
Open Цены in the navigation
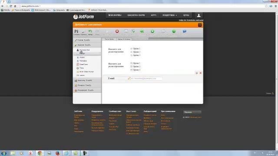click(x=186, y=16)
